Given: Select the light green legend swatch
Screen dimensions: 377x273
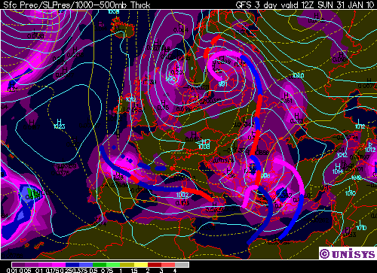Looking at the screenshot, I should click(x=114, y=265).
